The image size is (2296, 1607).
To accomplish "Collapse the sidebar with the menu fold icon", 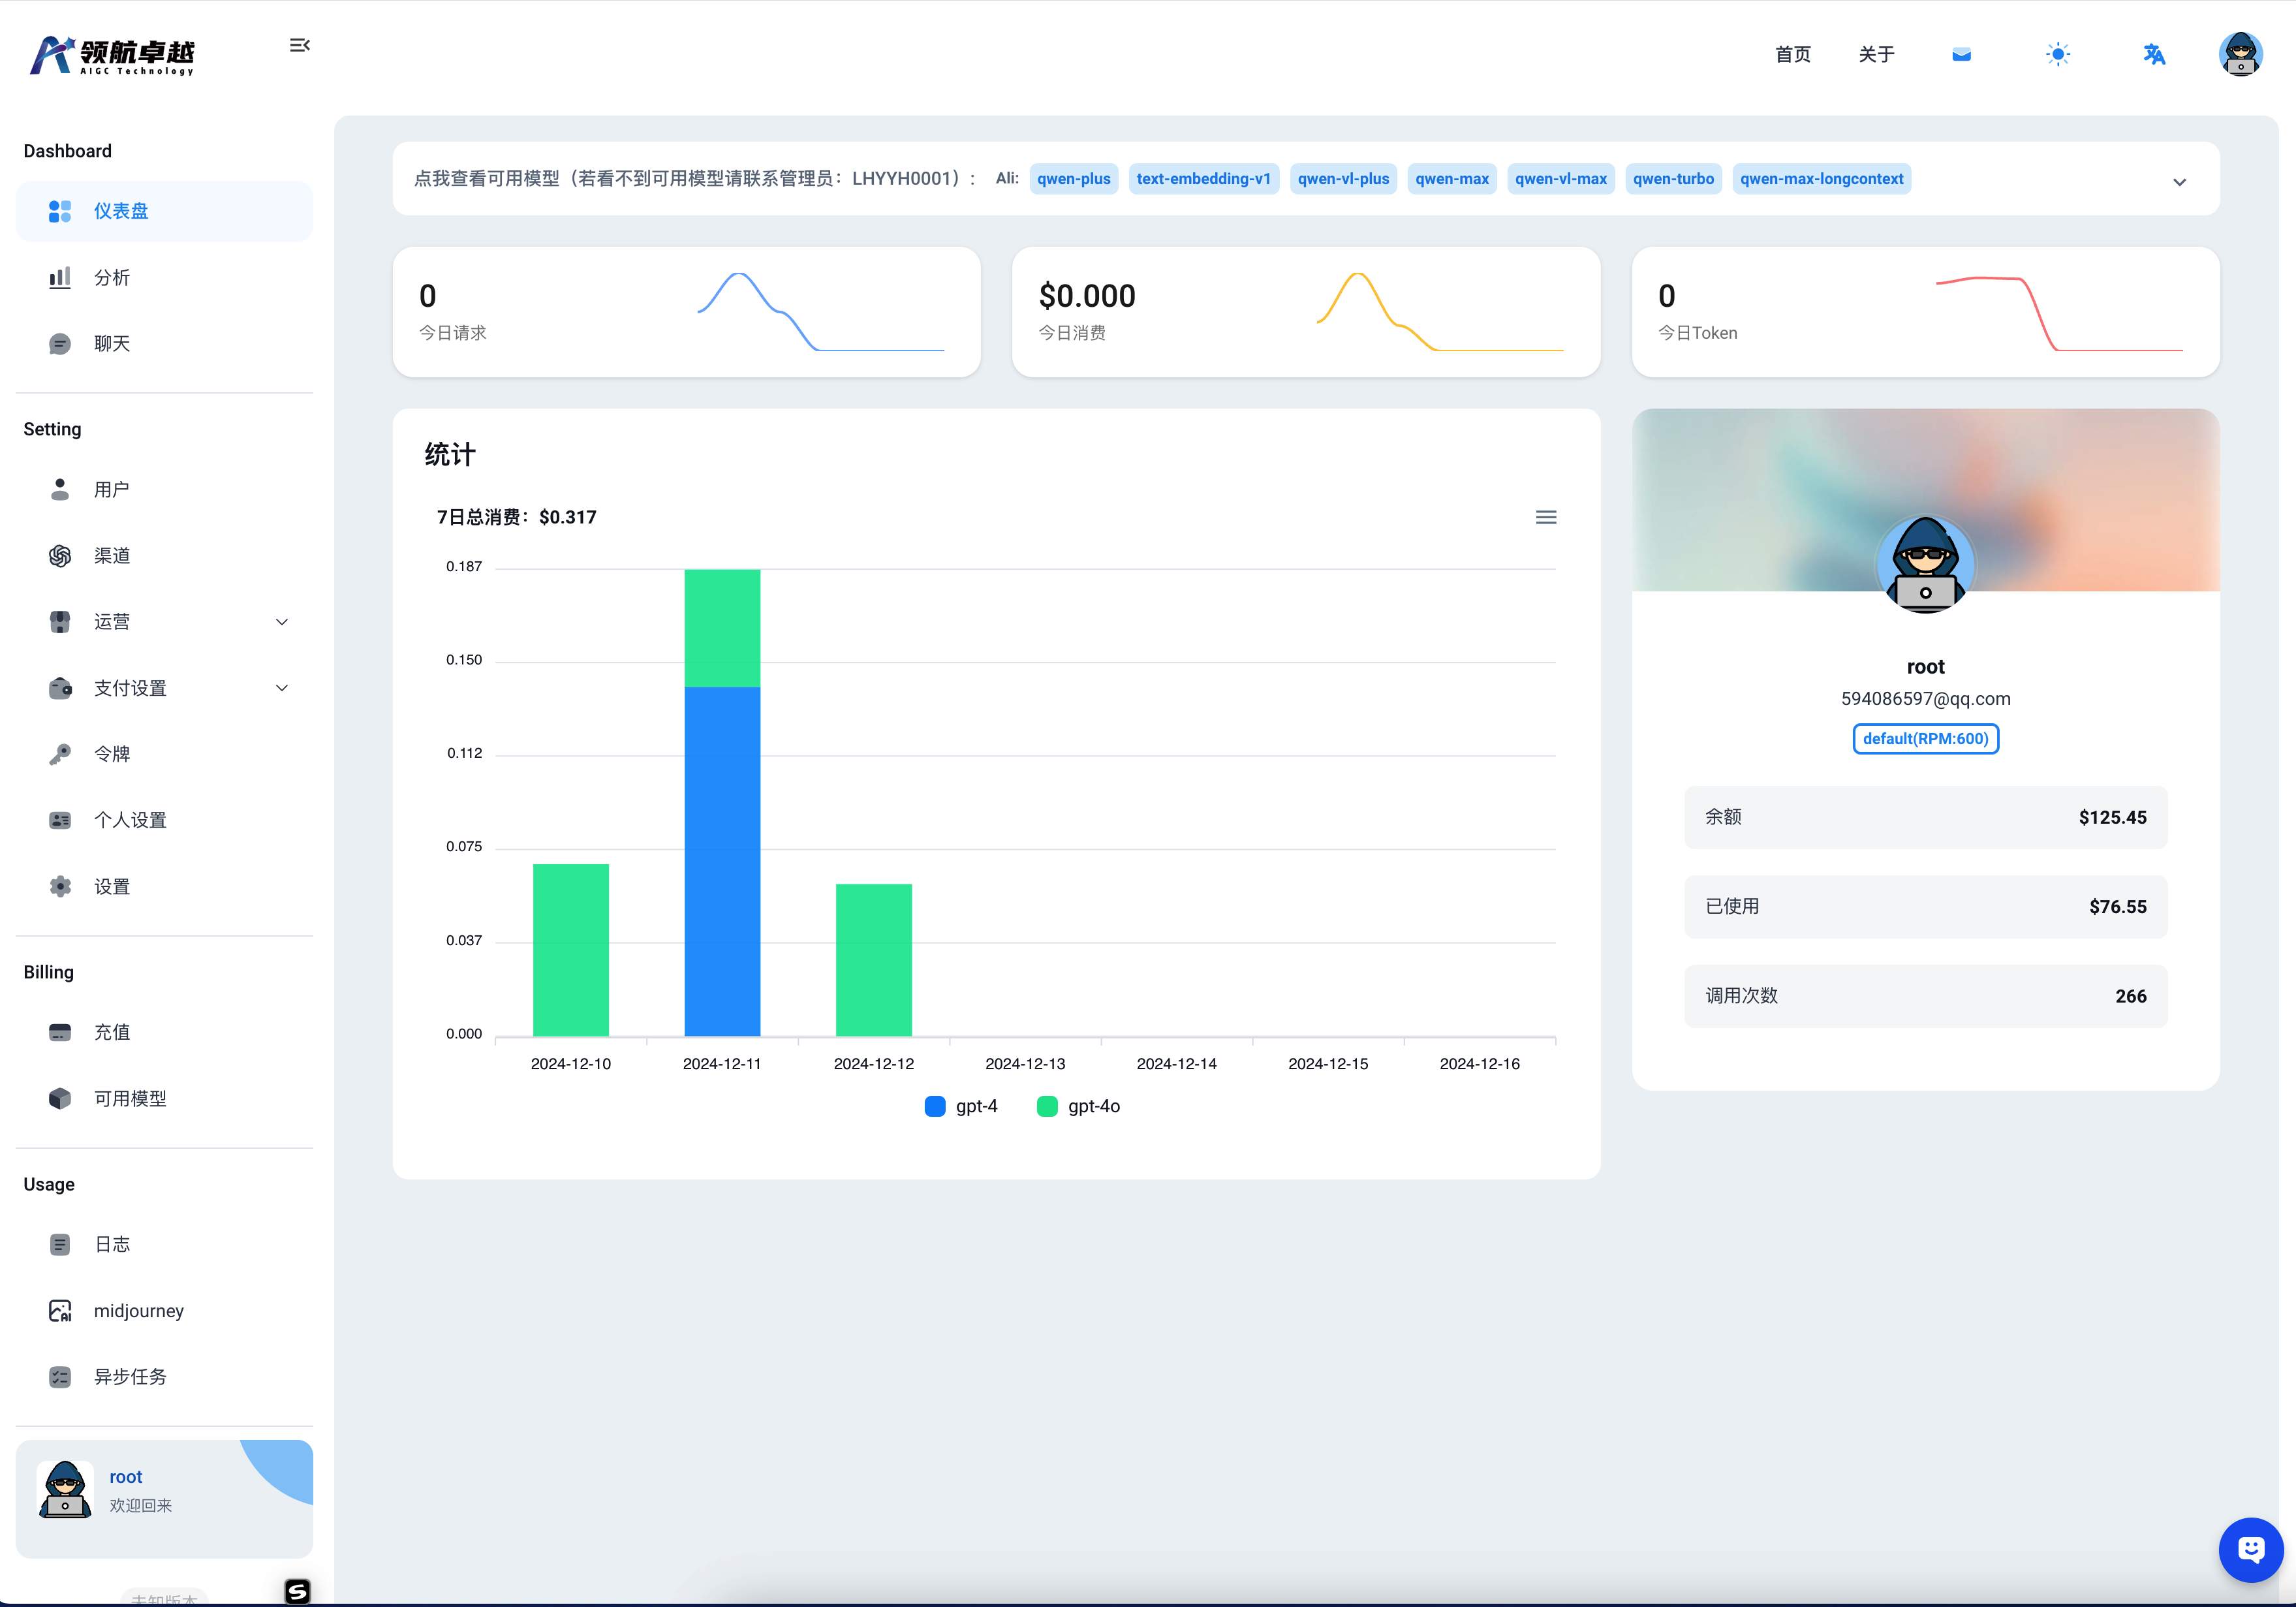I will 299,45.
